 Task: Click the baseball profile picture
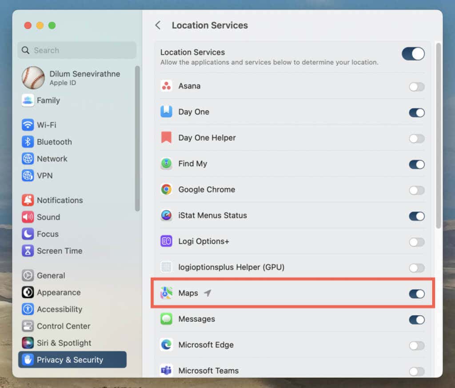click(33, 78)
